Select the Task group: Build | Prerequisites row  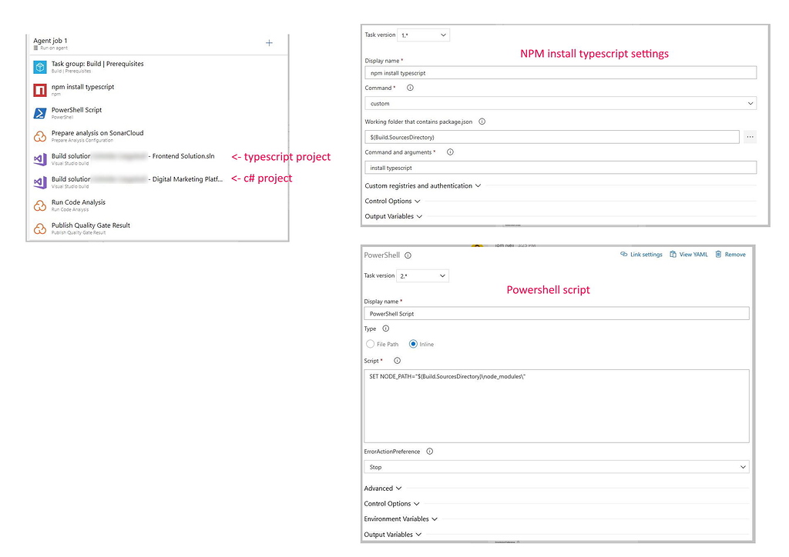tap(159, 67)
